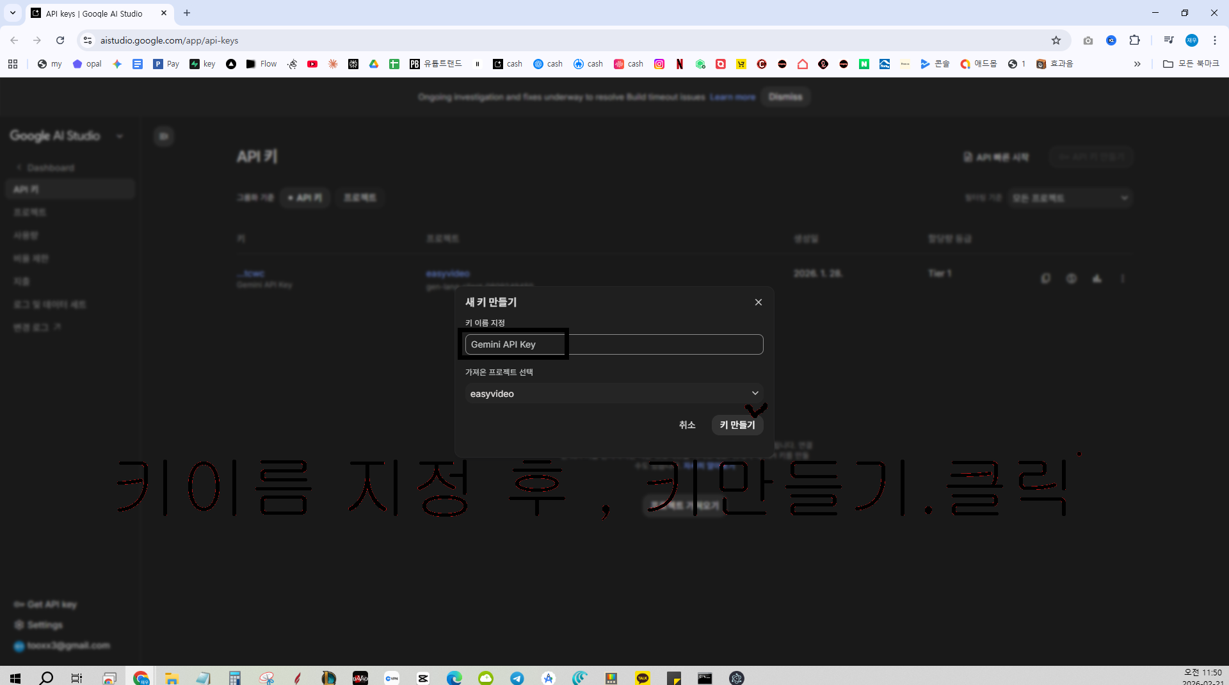This screenshot has width=1229, height=685.
Task: Open the Netflix bookmark icon
Action: pos(680,64)
